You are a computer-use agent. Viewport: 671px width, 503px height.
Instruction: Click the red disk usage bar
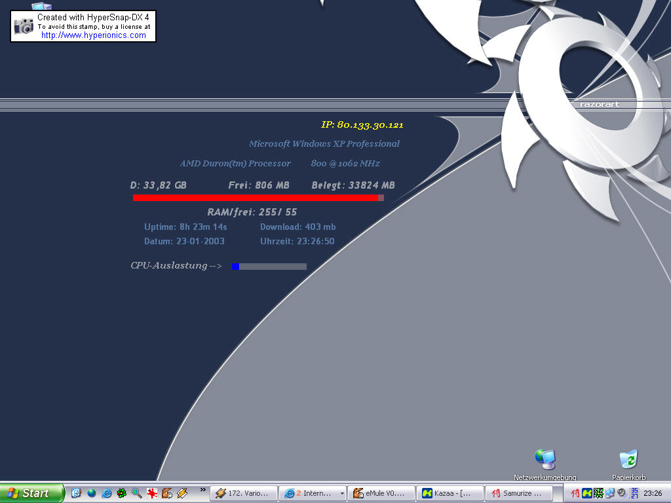coord(258,198)
